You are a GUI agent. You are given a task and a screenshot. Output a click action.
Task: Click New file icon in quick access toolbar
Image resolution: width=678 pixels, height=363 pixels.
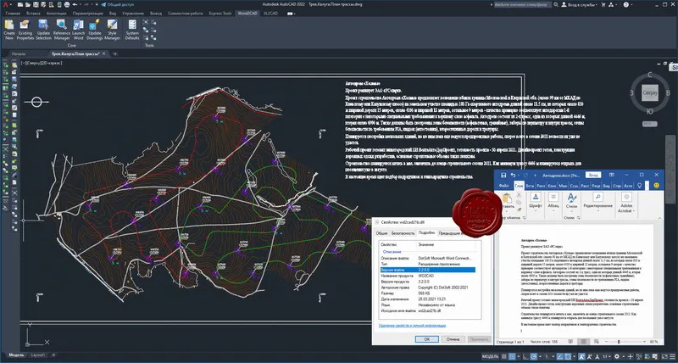[19, 4]
